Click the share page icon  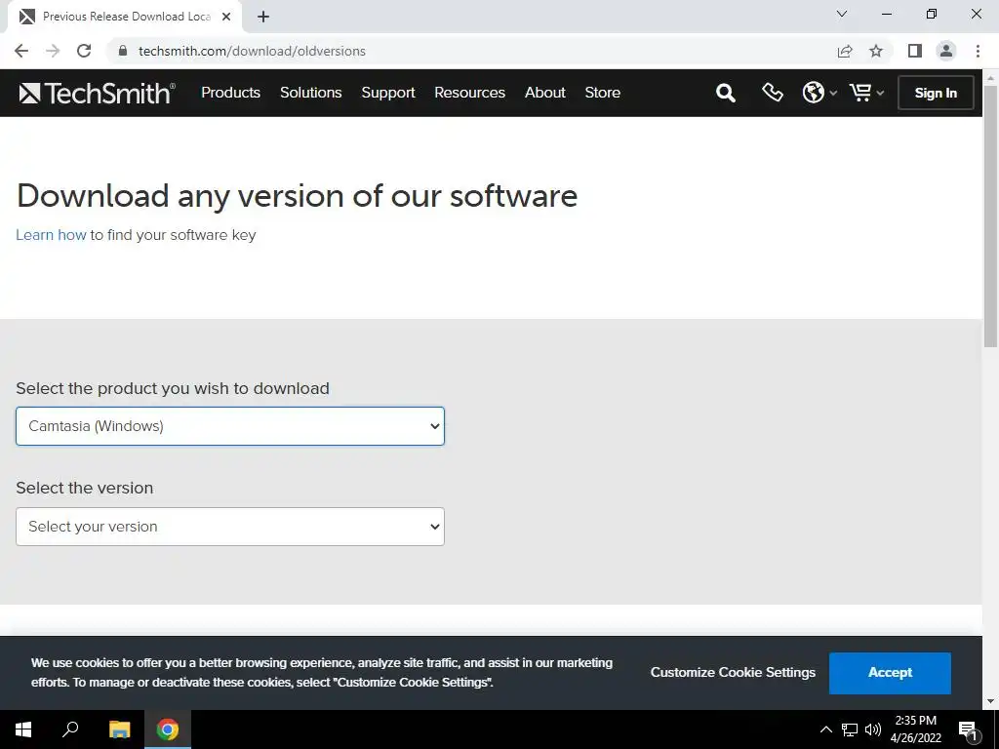(845, 51)
